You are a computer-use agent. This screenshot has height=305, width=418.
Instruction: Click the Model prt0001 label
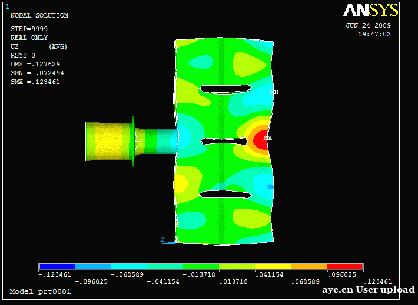pos(40,291)
